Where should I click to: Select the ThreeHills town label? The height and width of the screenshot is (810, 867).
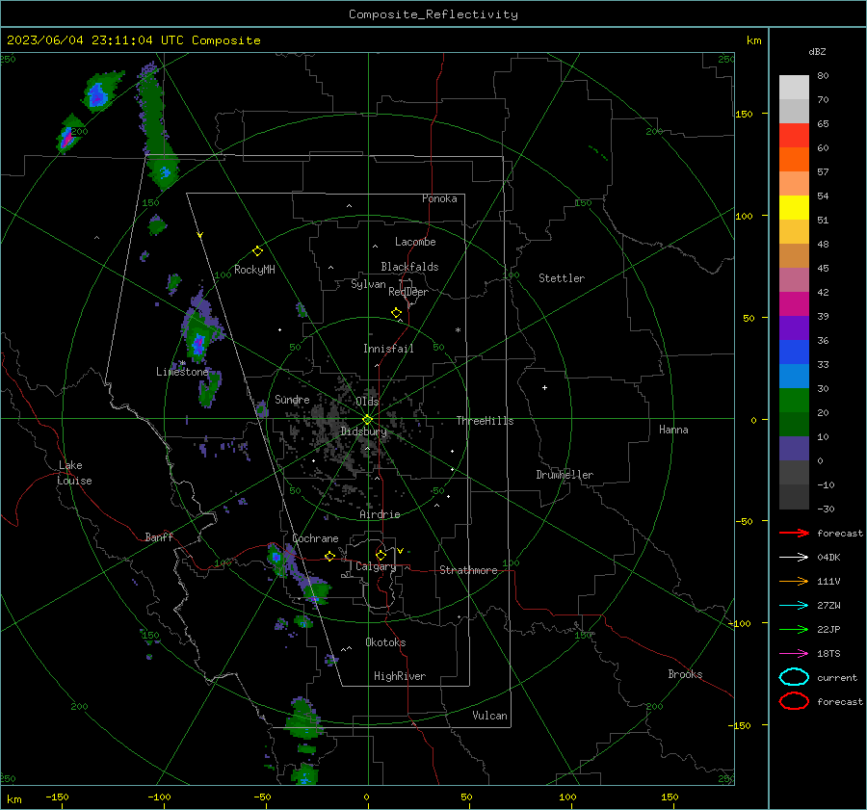[485, 421]
